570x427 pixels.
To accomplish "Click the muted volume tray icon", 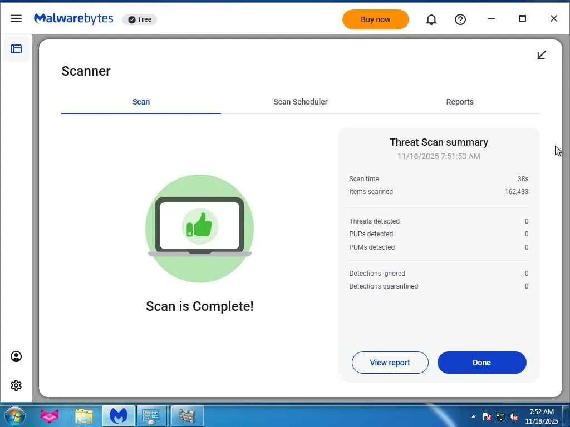I will coord(514,416).
